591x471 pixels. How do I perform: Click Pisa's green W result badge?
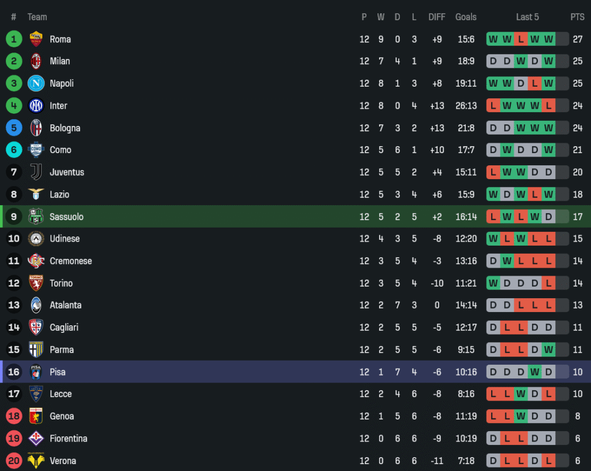tap(534, 372)
